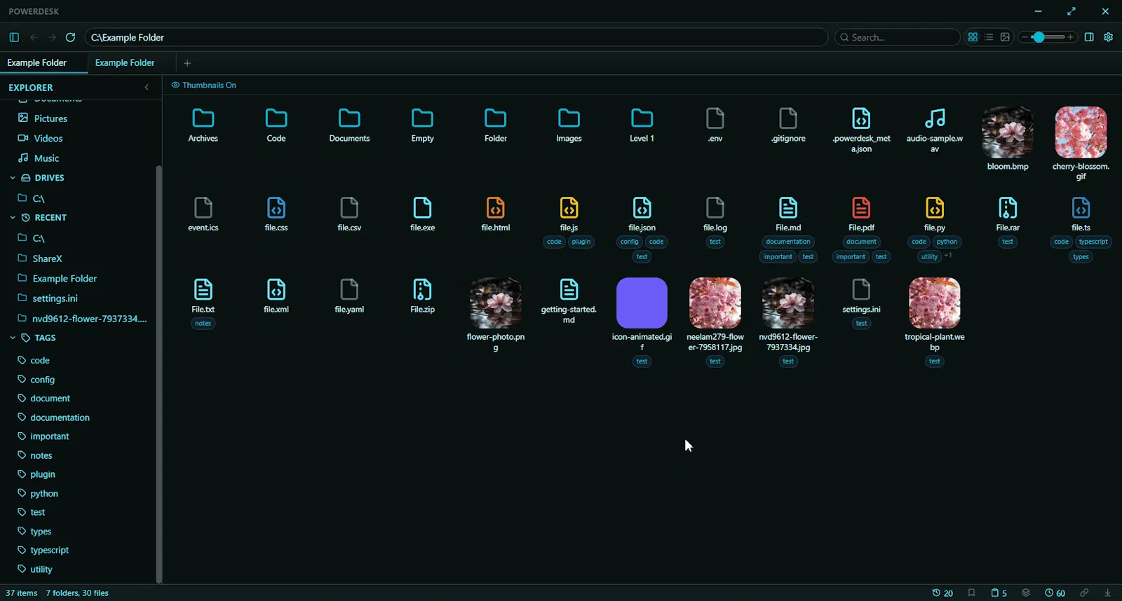Click the address bar path field
This screenshot has height=601, width=1122.
pyautogui.click(x=457, y=37)
